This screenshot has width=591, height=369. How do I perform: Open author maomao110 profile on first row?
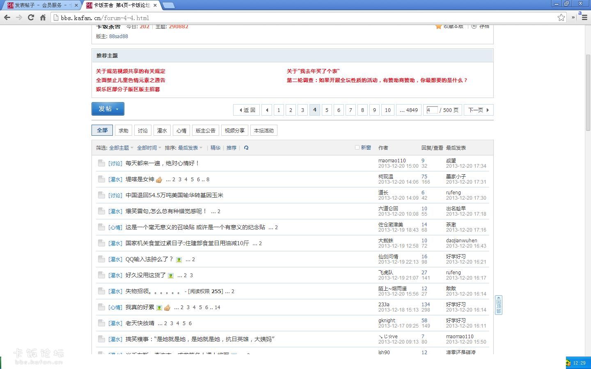pyautogui.click(x=392, y=161)
